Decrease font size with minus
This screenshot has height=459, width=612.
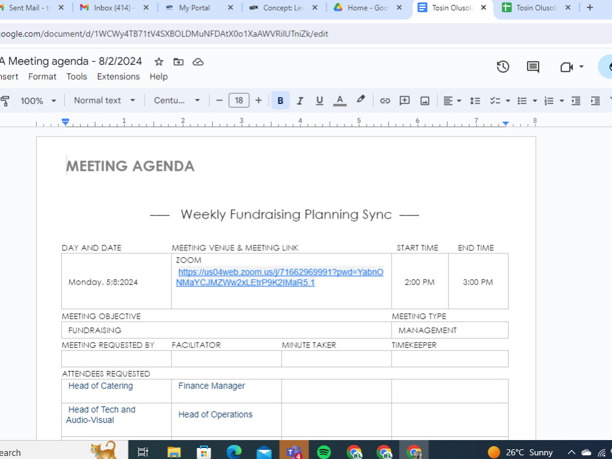pyautogui.click(x=219, y=101)
